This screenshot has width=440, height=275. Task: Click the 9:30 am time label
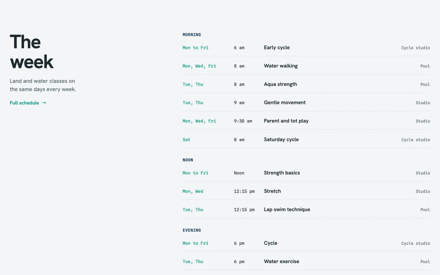(x=243, y=121)
